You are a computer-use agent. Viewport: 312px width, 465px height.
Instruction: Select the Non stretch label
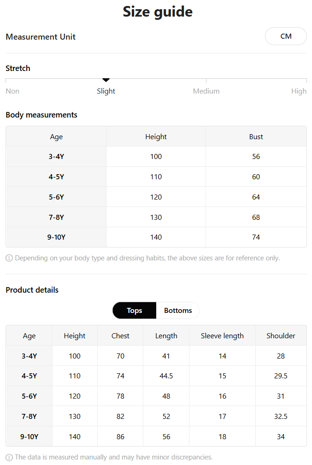pyautogui.click(x=12, y=91)
